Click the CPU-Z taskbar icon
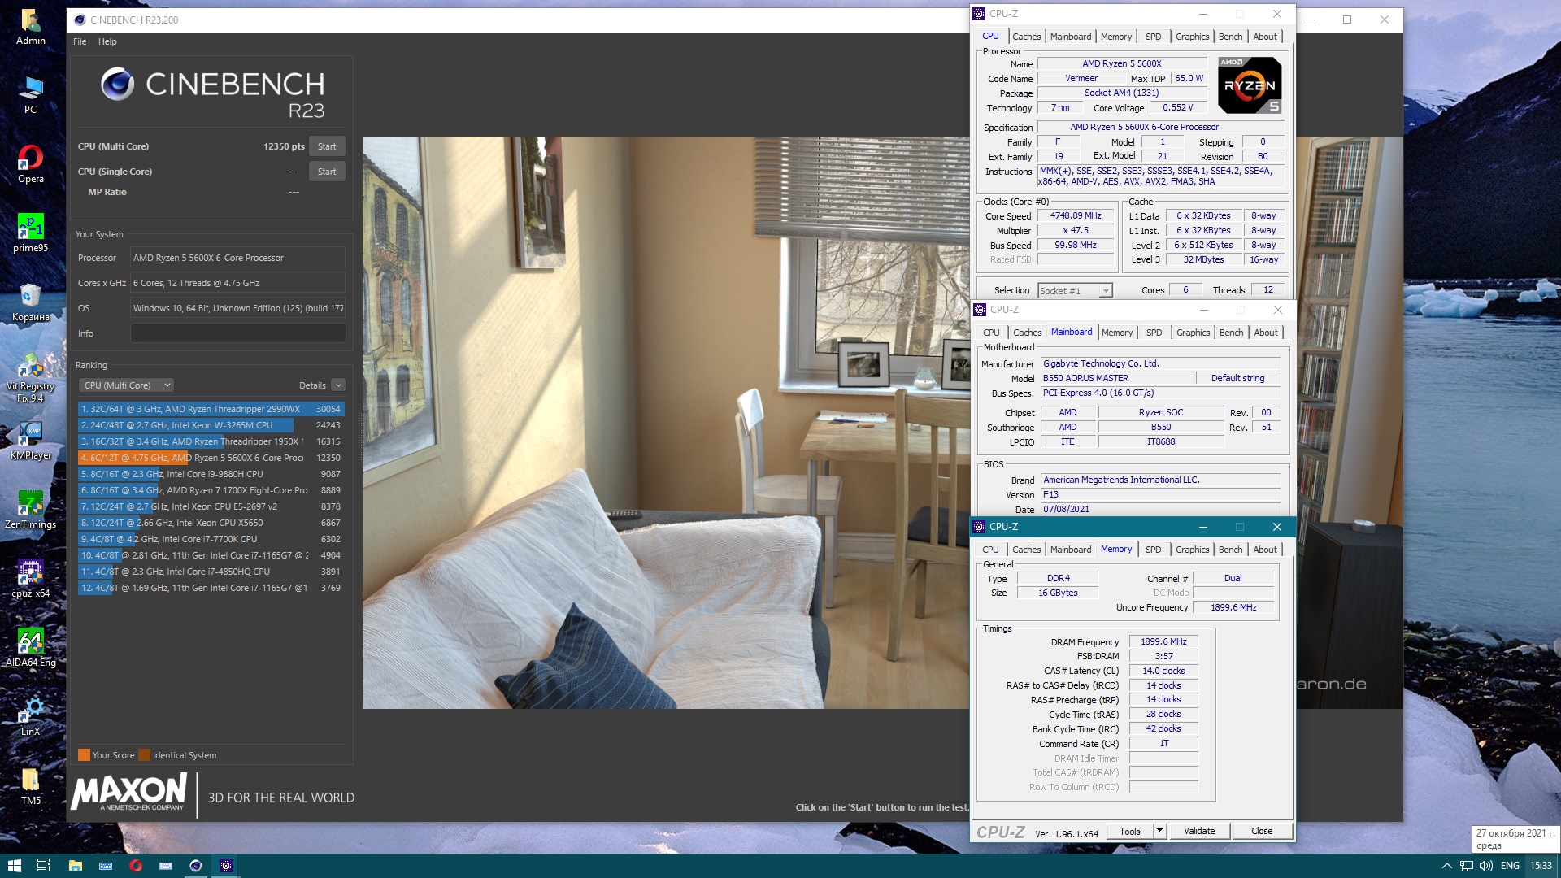The image size is (1561, 878). (x=226, y=866)
